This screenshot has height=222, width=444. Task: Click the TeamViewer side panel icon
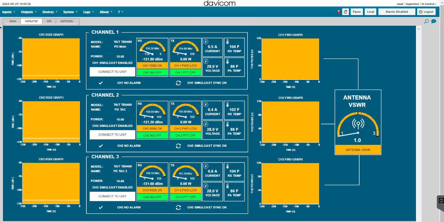[x=441, y=201]
